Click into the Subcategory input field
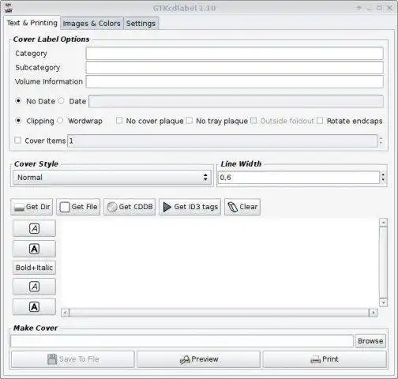Viewport: 398px width, 379px height. click(235, 68)
